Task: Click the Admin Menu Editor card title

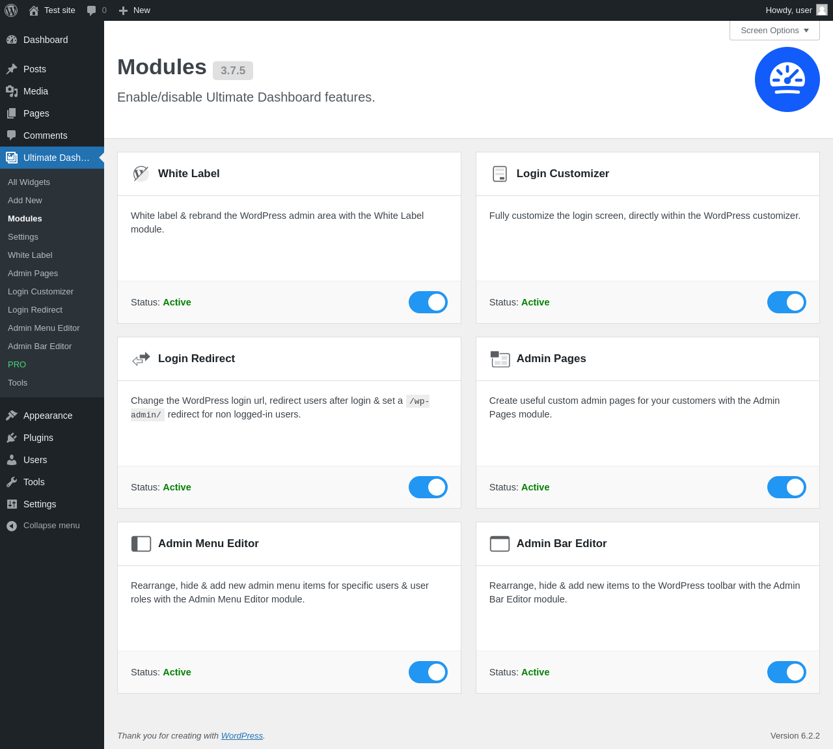Action: coord(208,544)
